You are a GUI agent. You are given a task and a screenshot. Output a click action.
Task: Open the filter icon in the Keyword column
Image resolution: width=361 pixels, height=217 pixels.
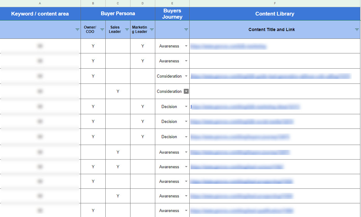pyautogui.click(x=77, y=29)
